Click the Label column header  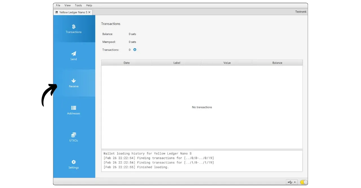[x=177, y=63]
